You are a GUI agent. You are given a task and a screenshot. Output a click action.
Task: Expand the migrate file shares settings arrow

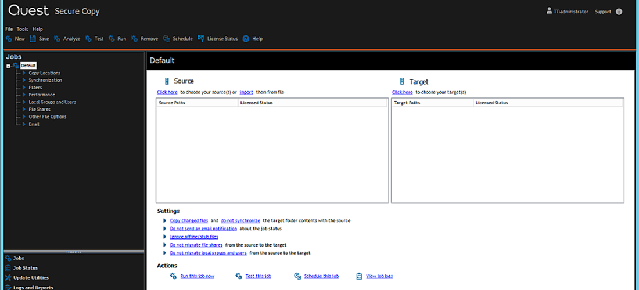(164, 245)
